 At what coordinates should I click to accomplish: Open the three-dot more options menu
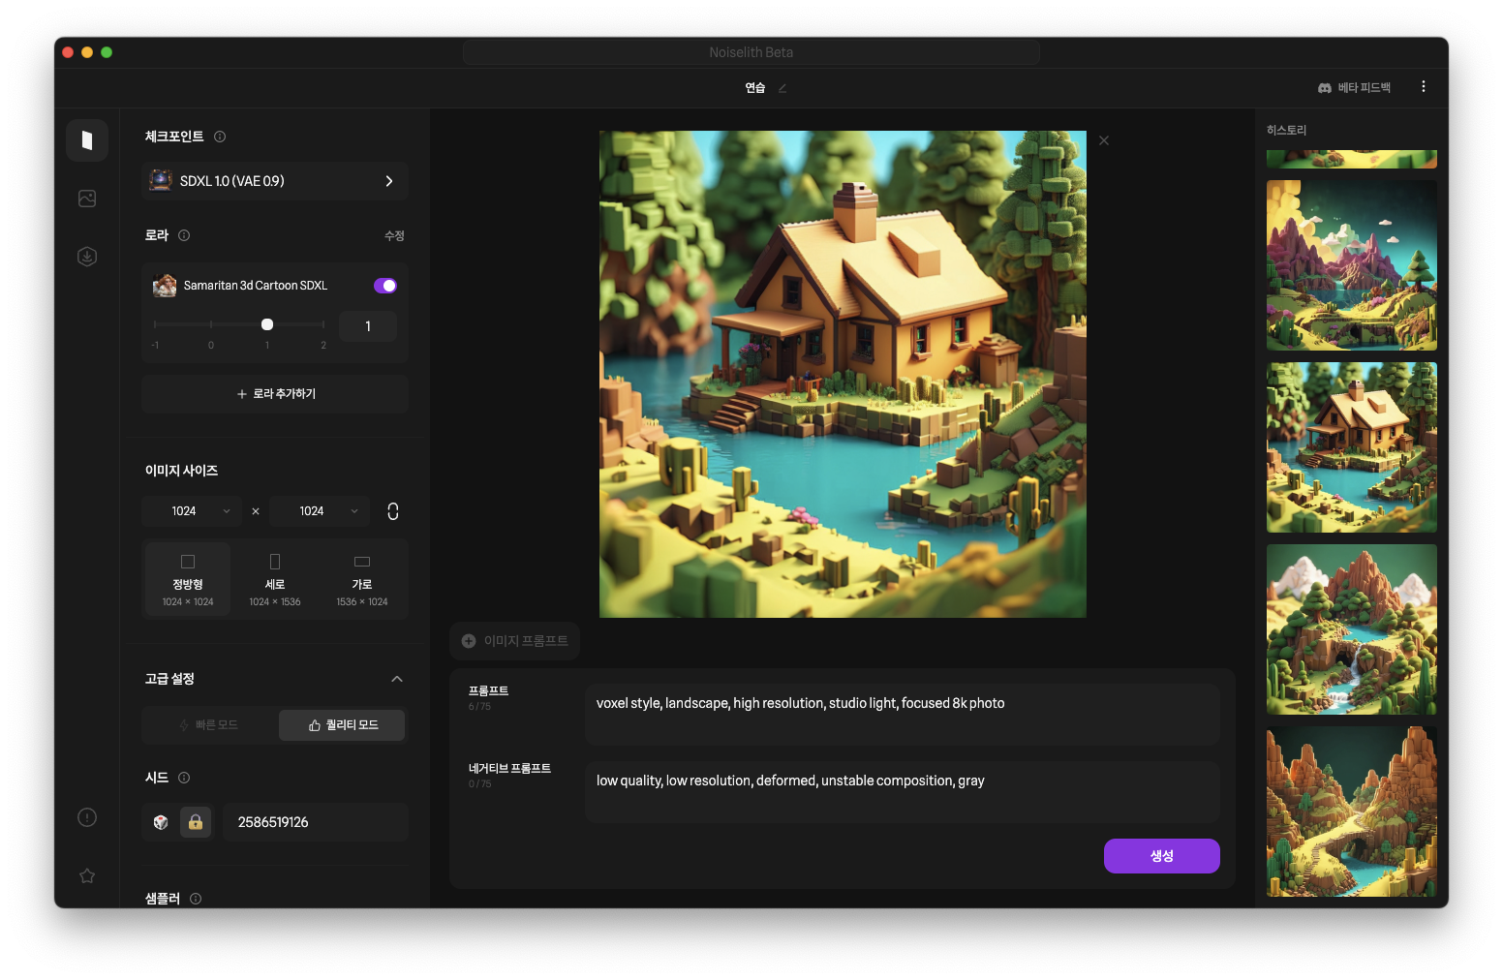pos(1423,87)
